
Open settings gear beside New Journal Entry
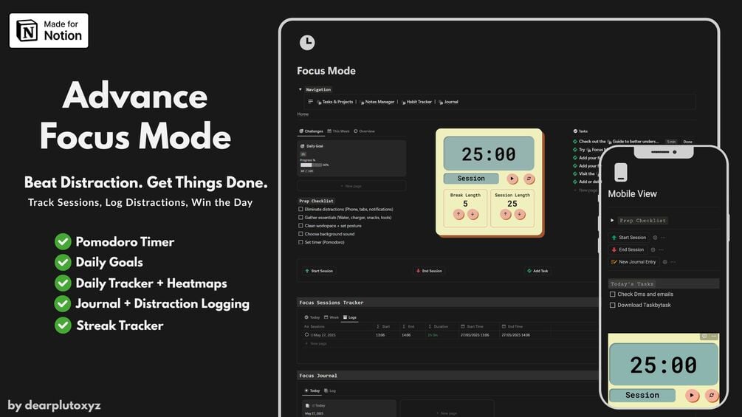click(665, 262)
